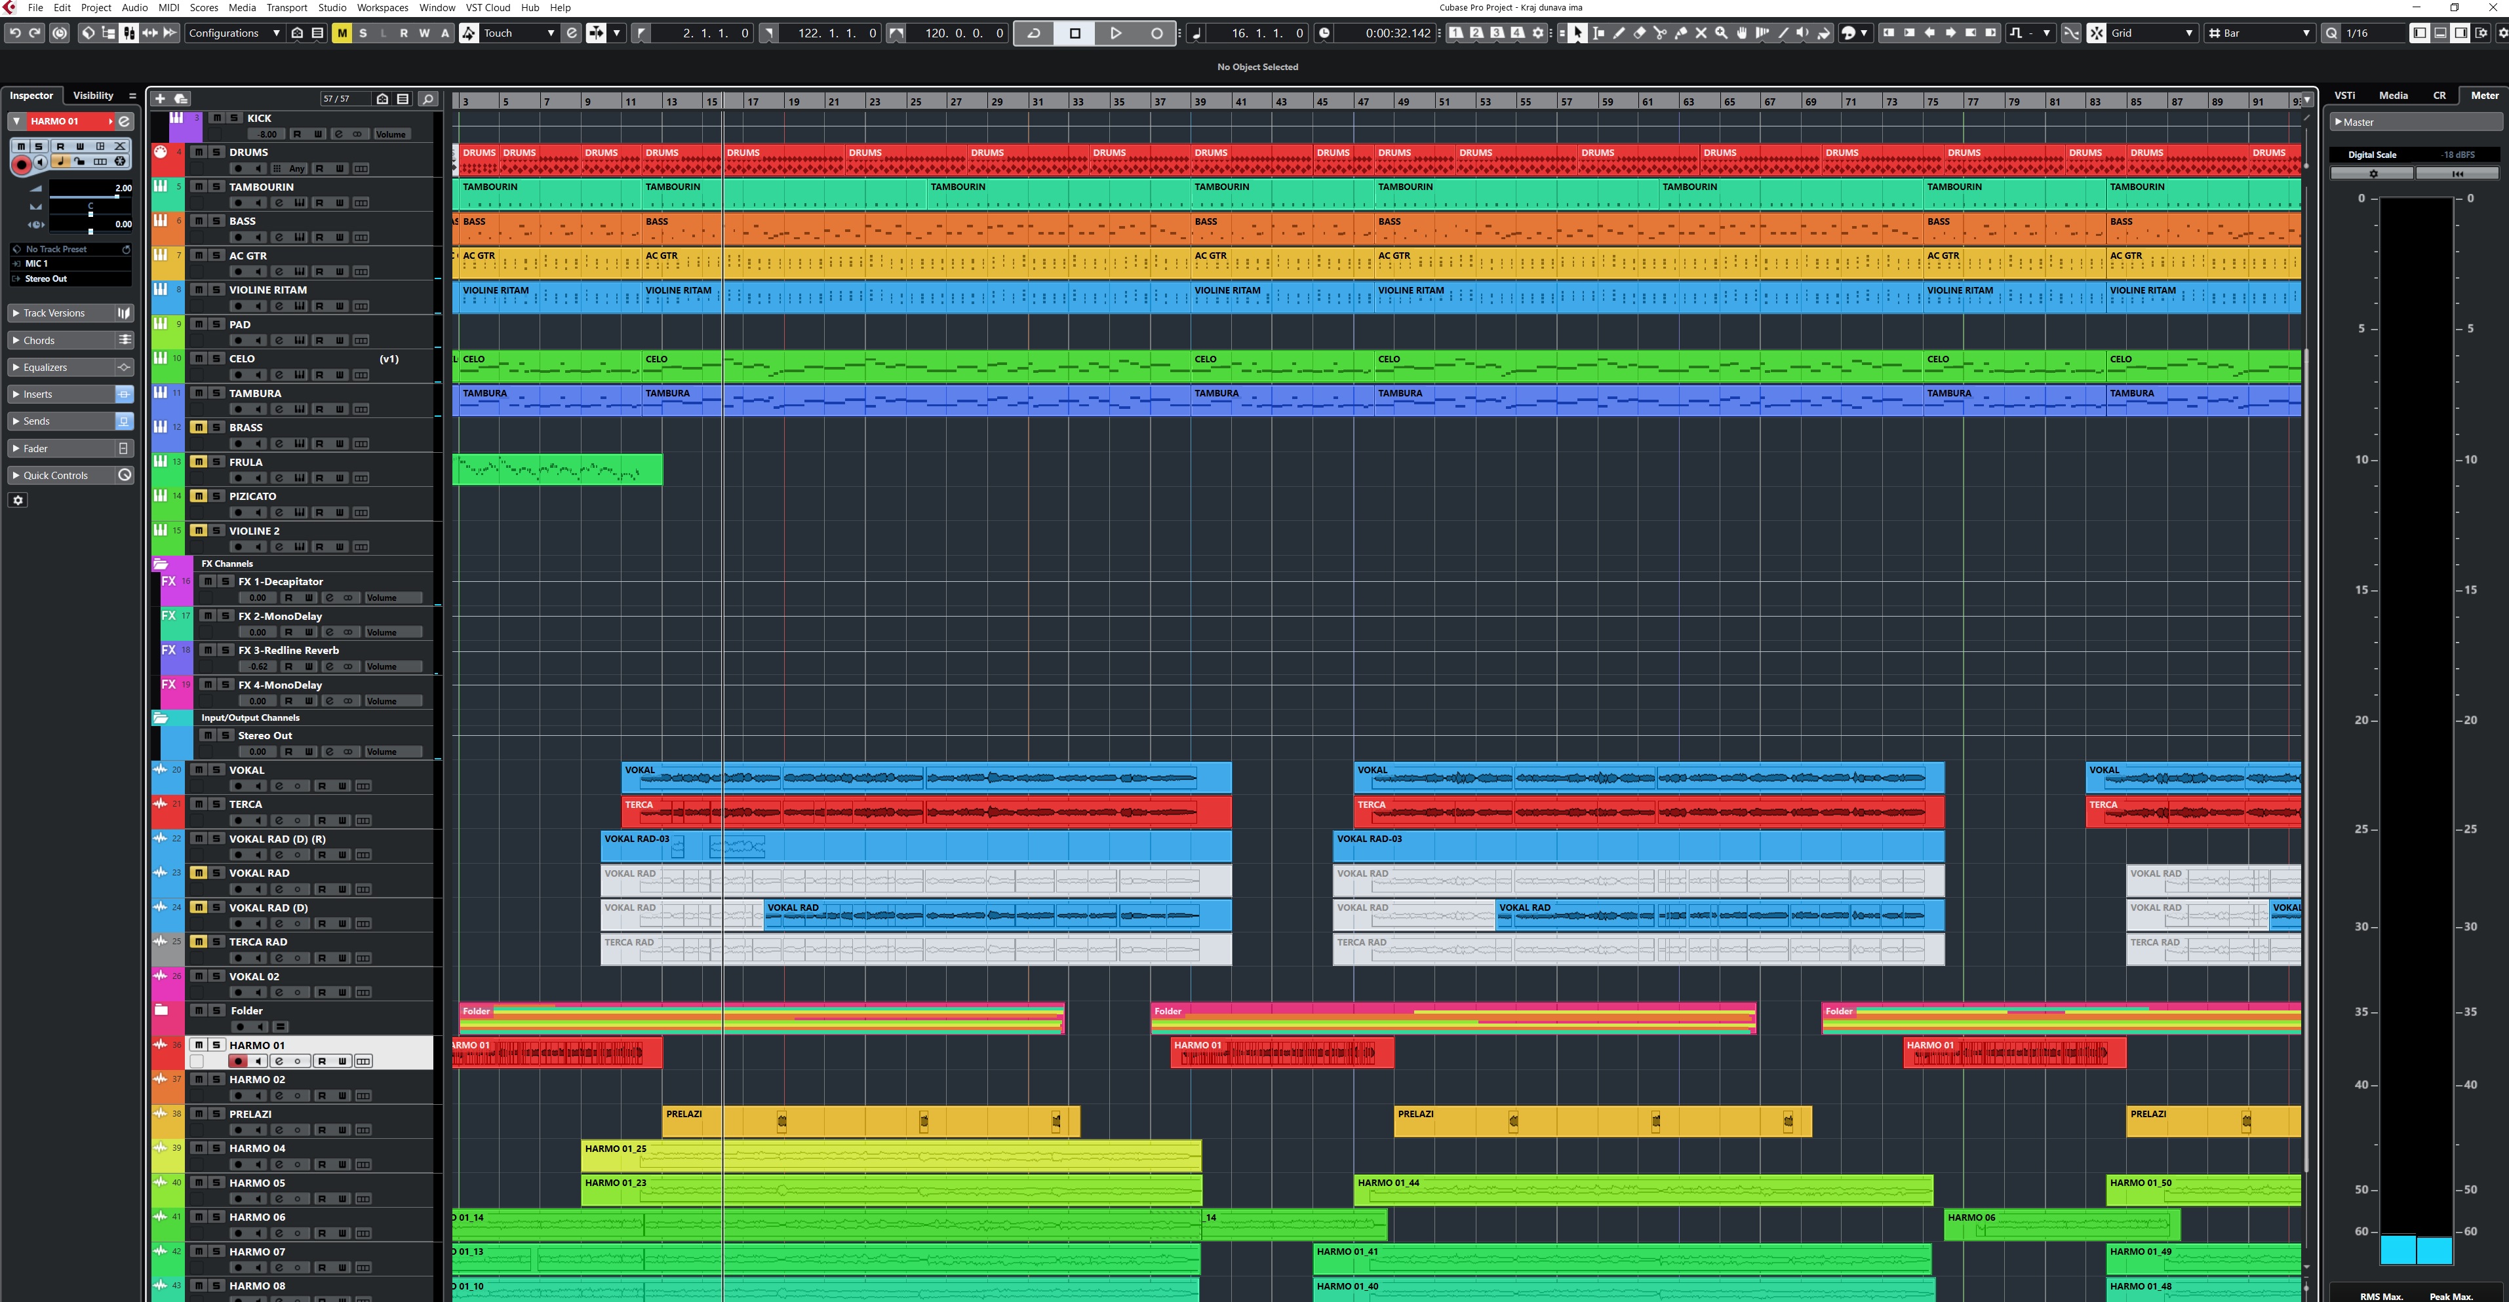
Task: Solo the VOKAL track
Action: tap(216, 769)
